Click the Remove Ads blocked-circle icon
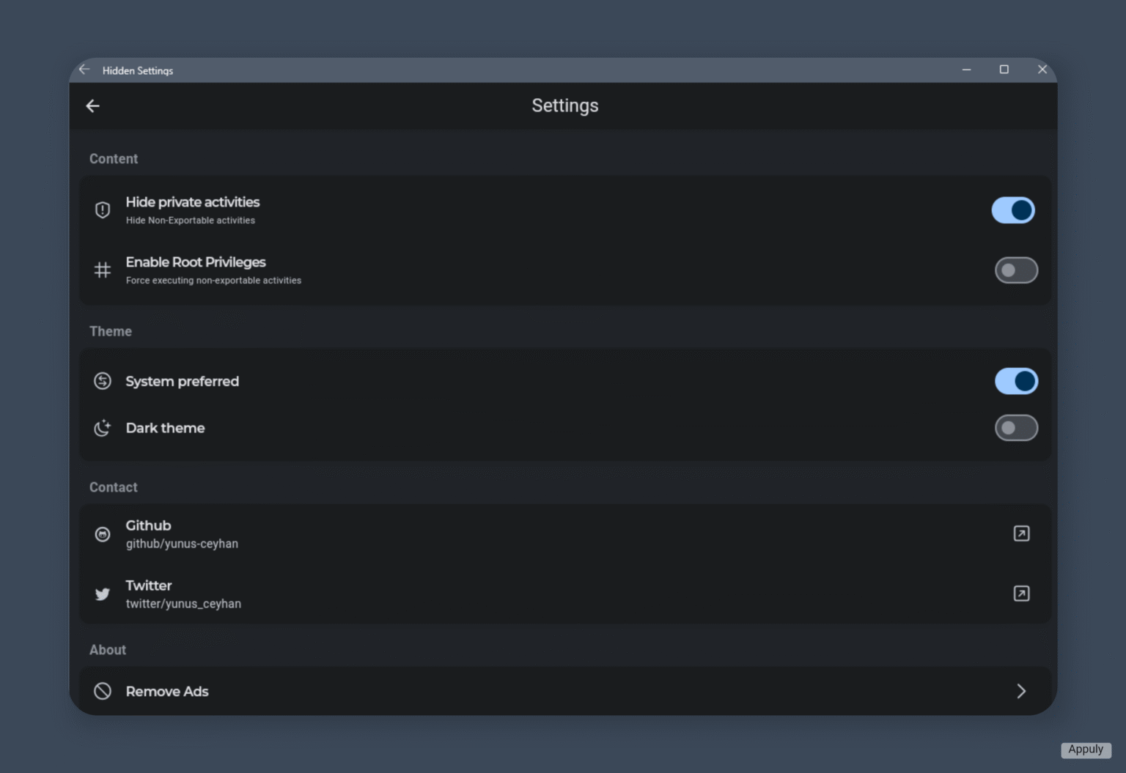The width and height of the screenshot is (1126, 773). (x=103, y=691)
